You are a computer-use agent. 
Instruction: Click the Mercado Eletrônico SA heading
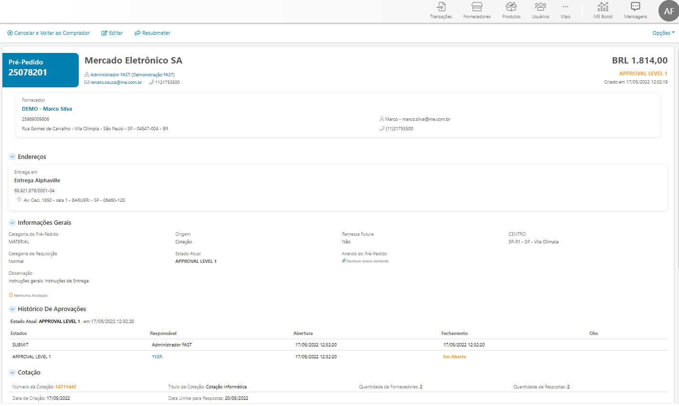pyautogui.click(x=133, y=61)
